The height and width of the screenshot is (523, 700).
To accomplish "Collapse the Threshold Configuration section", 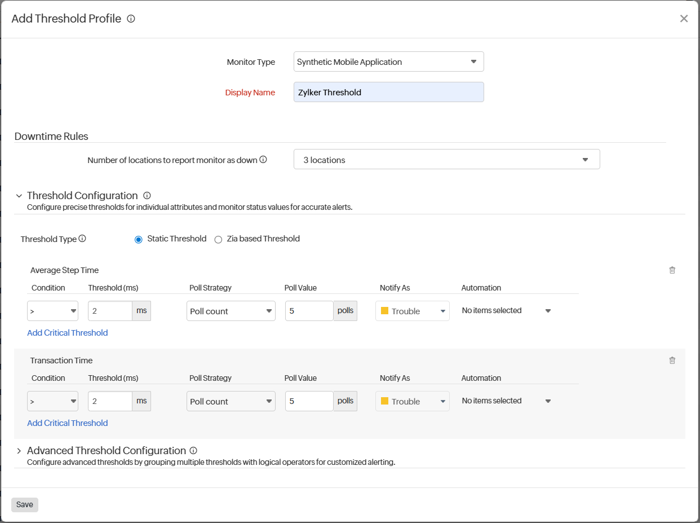I will coord(19,195).
